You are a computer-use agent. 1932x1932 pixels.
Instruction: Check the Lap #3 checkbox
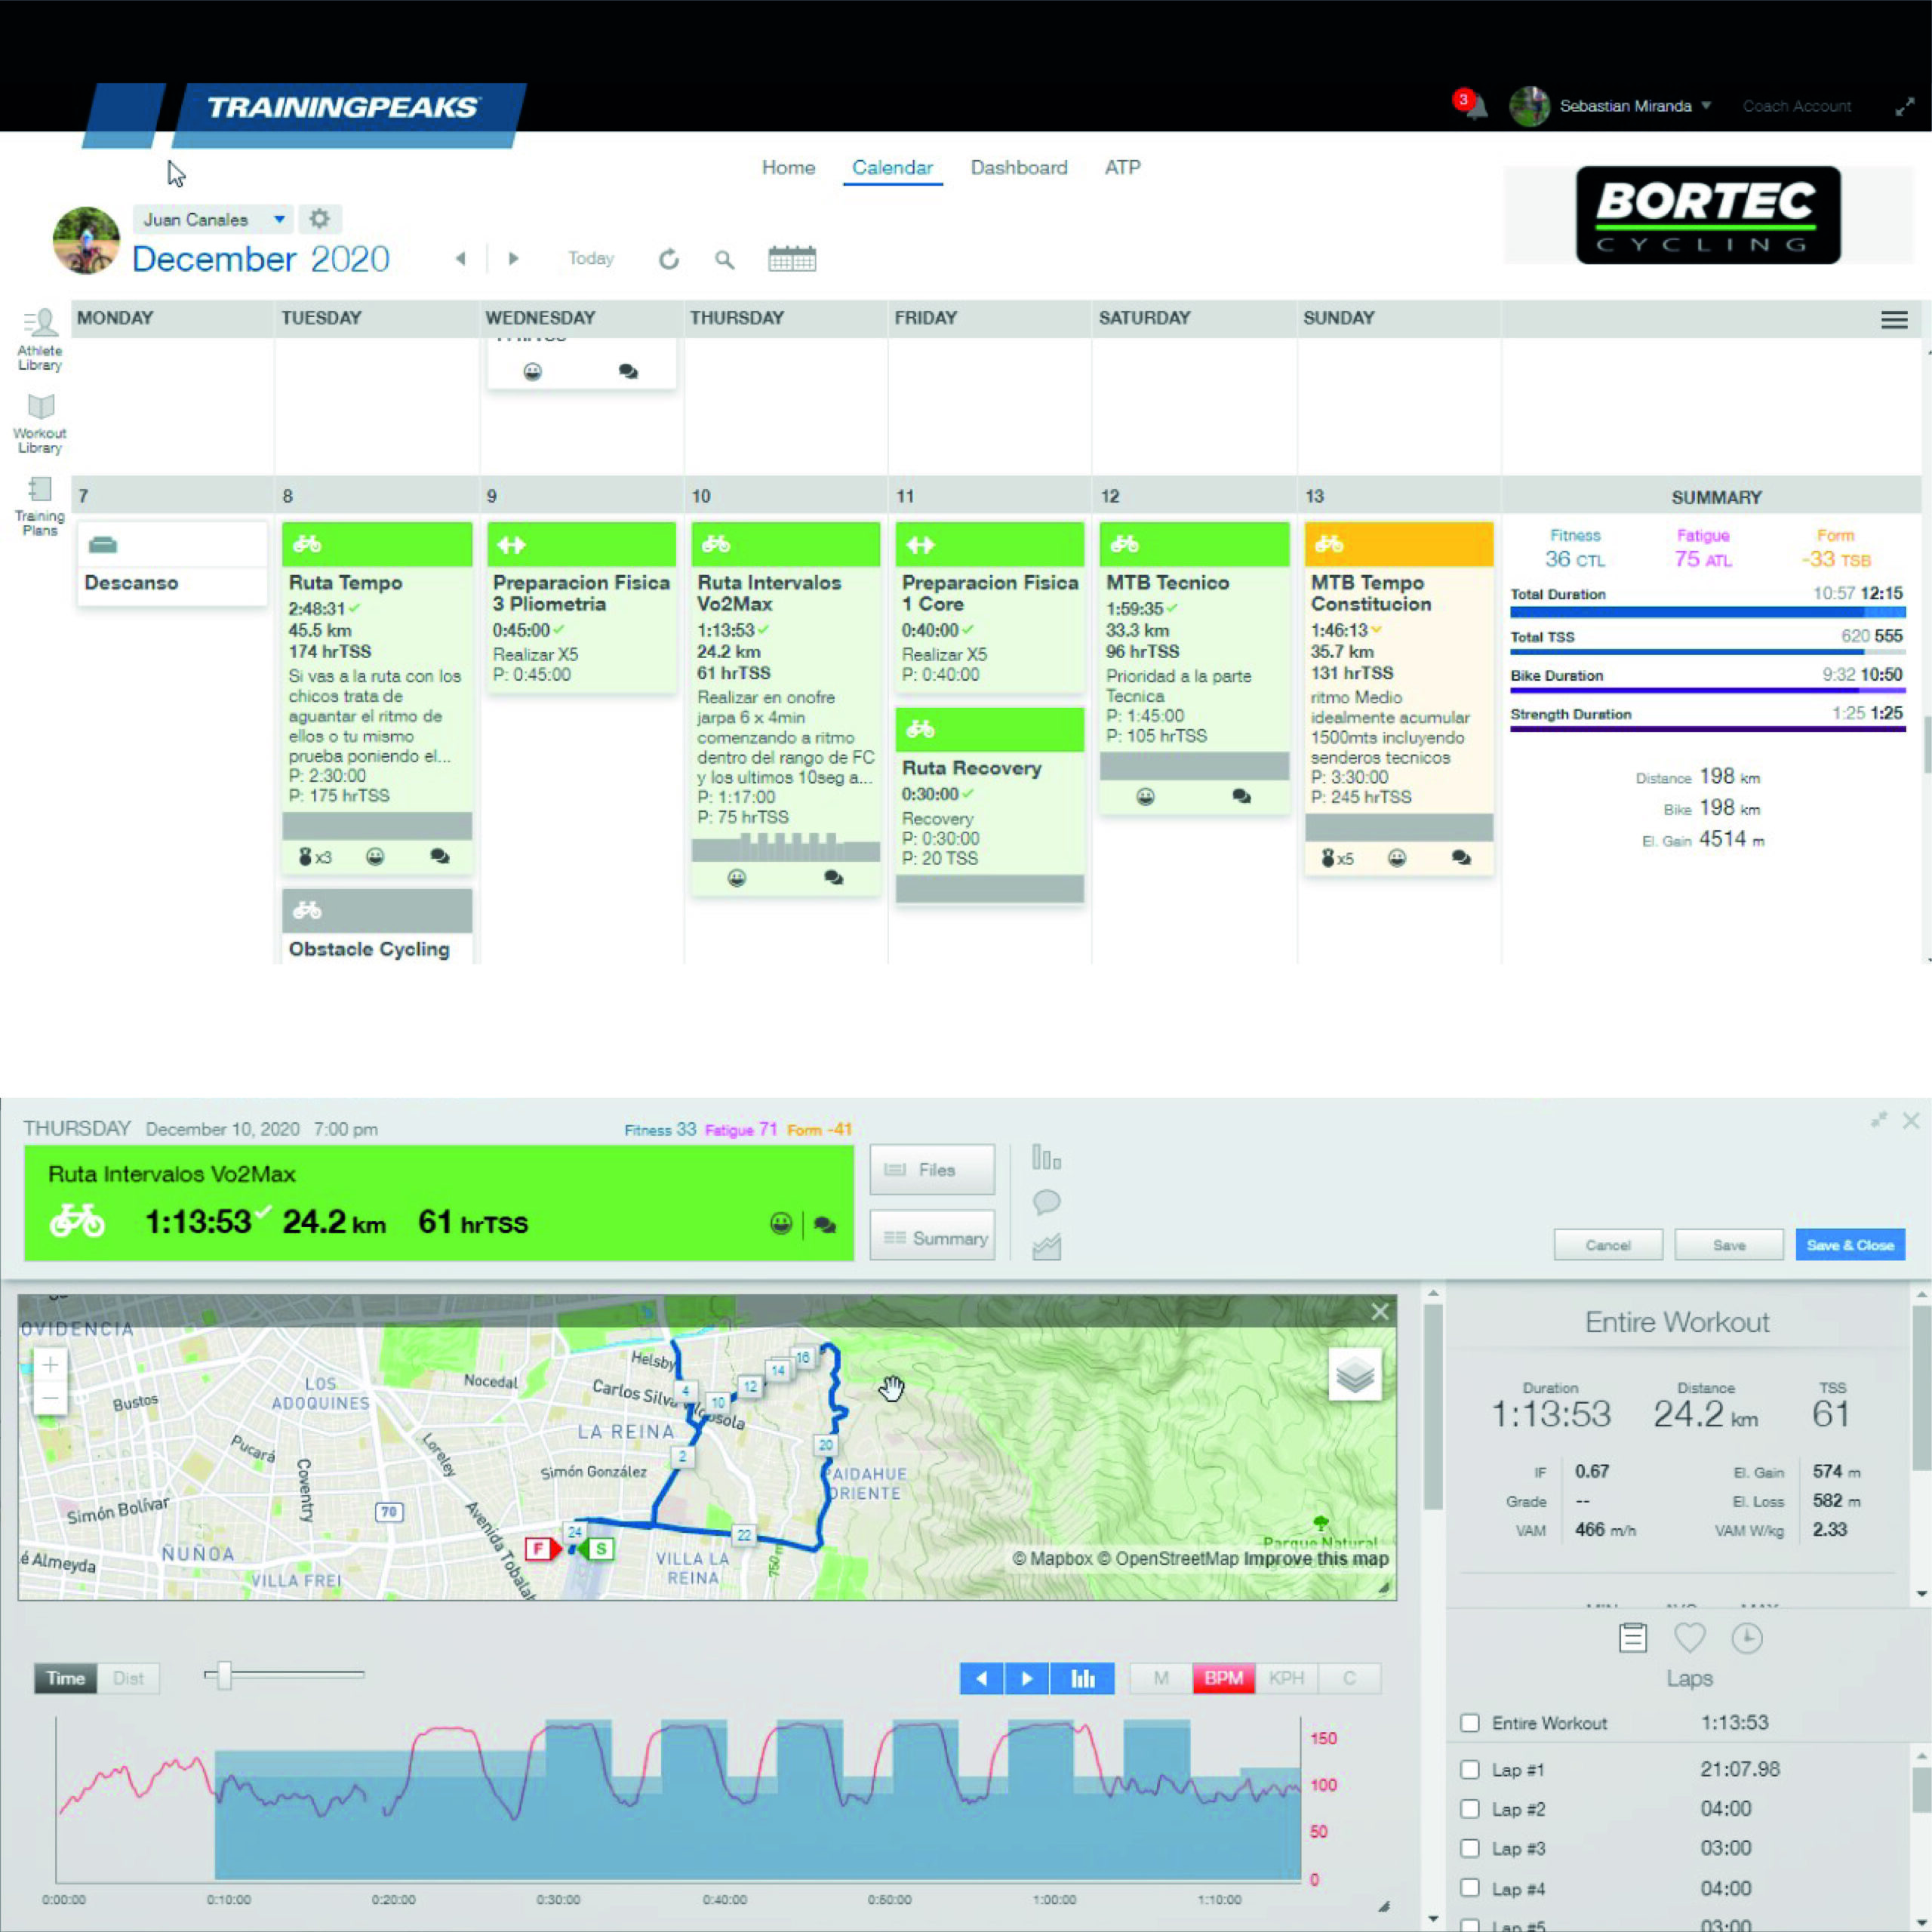(x=1470, y=1849)
